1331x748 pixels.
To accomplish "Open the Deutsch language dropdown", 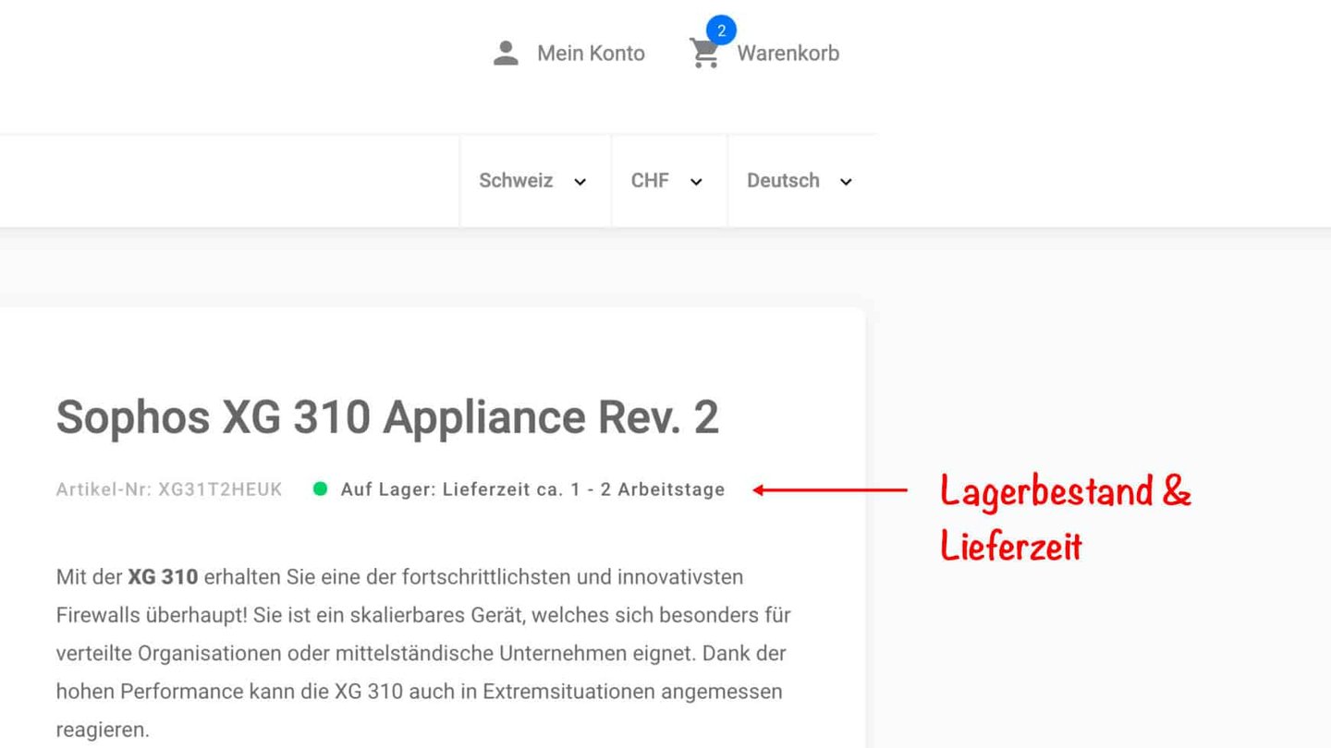I will tap(800, 181).
